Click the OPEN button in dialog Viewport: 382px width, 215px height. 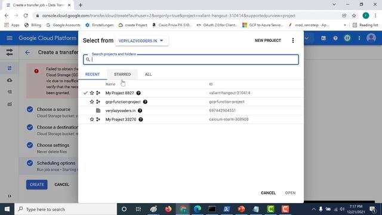(290, 193)
